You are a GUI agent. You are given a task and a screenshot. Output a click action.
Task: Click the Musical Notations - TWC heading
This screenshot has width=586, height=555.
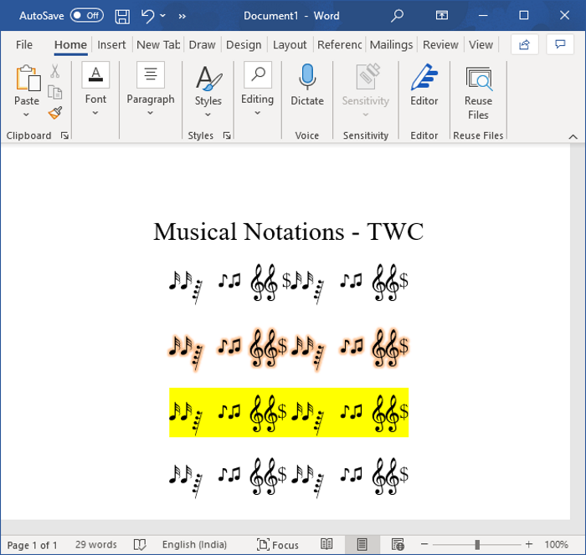(288, 232)
